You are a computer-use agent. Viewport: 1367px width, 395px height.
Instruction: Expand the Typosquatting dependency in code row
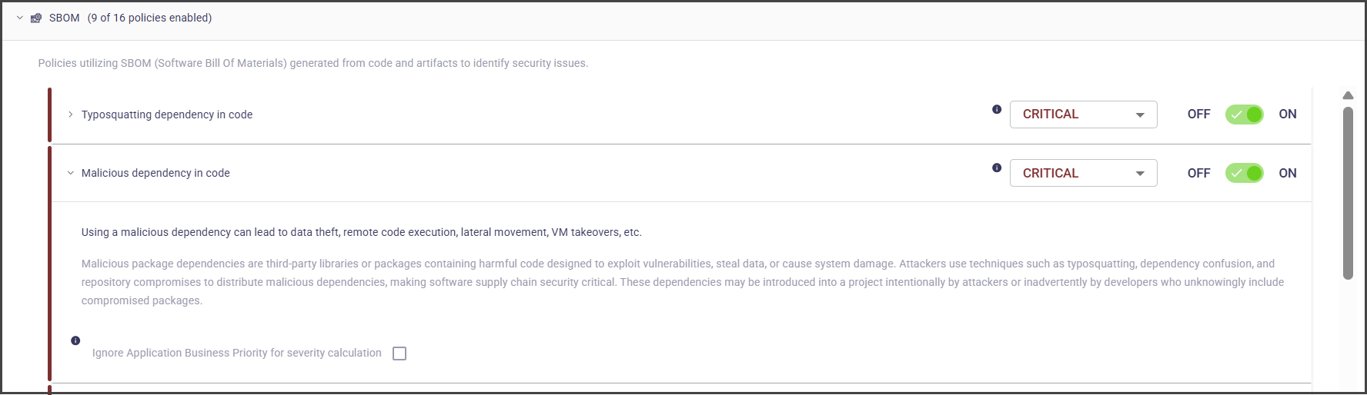coord(71,115)
